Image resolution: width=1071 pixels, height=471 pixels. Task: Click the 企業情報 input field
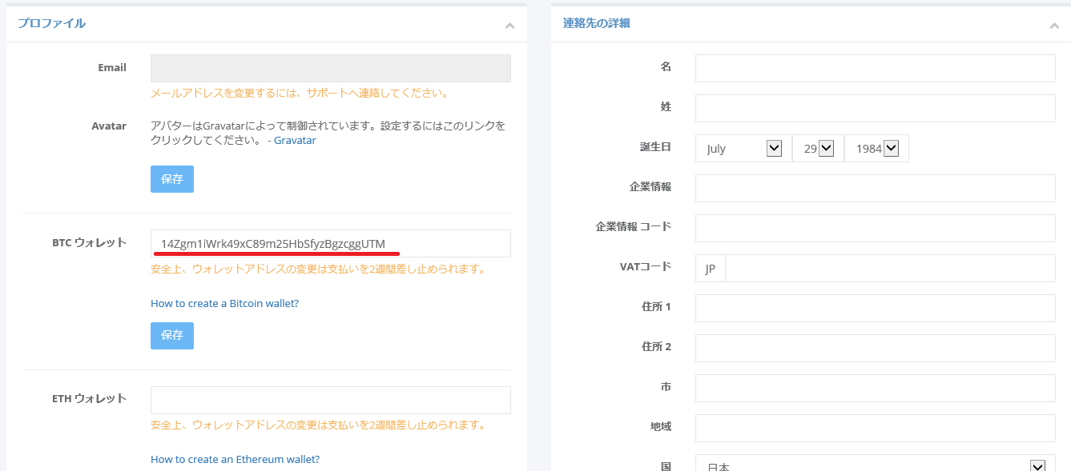click(875, 188)
